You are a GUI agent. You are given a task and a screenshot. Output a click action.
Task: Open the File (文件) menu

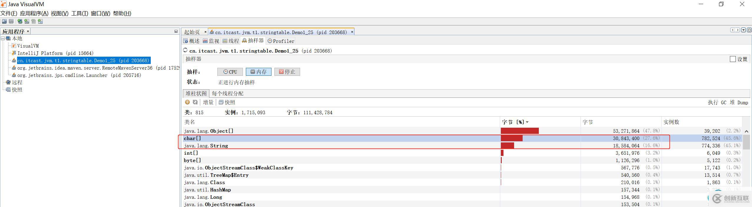click(x=9, y=13)
